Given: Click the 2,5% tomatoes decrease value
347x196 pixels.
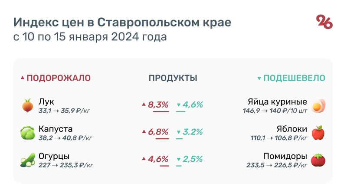Looking at the screenshot, I should (x=193, y=159).
